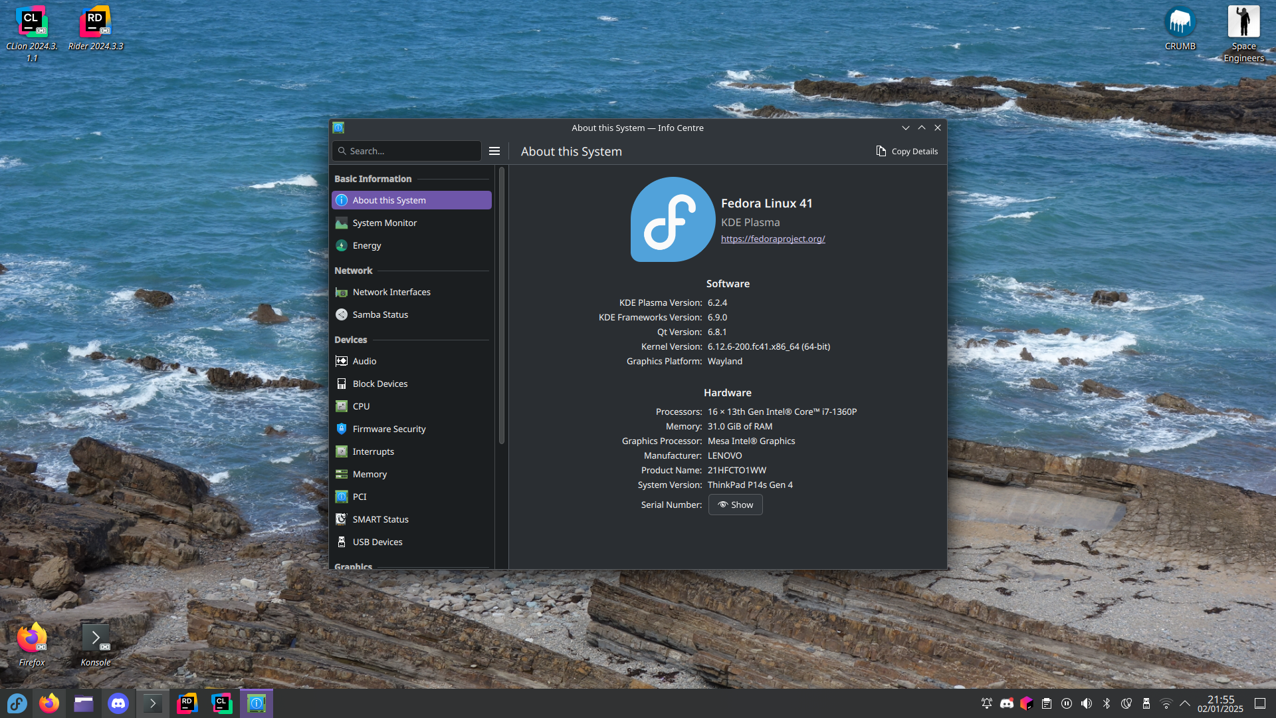The height and width of the screenshot is (718, 1276).
Task: Toggle Bluetooth from the system tray
Action: [x=1107, y=703]
